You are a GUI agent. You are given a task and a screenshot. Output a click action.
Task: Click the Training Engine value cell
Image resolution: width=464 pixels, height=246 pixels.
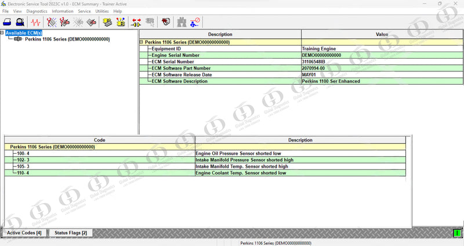tap(382, 49)
